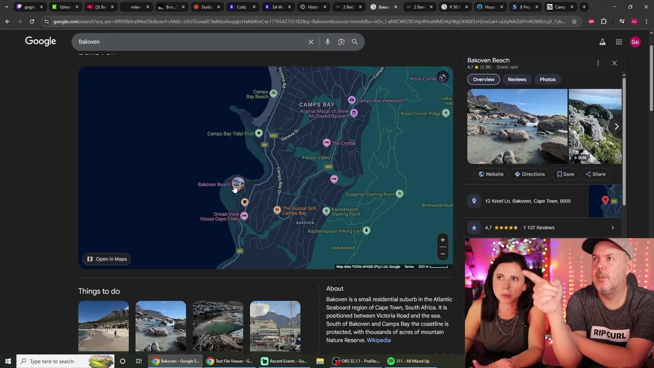This screenshot has height=368, width=654.
Task: Click address 12 Kreef Ln, Bakoven
Action: [528, 201]
